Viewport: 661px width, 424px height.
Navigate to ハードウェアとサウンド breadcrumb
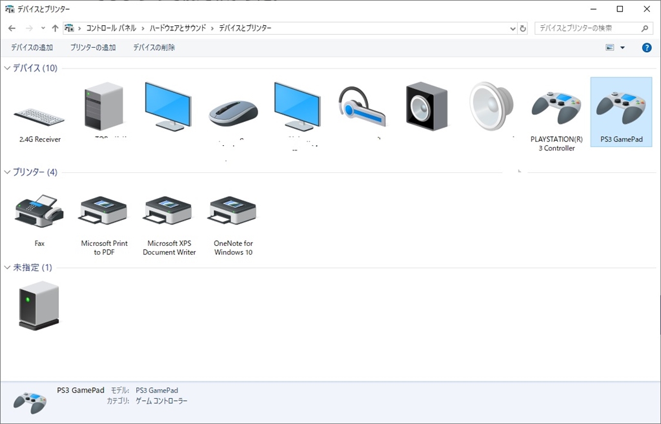coord(178,28)
